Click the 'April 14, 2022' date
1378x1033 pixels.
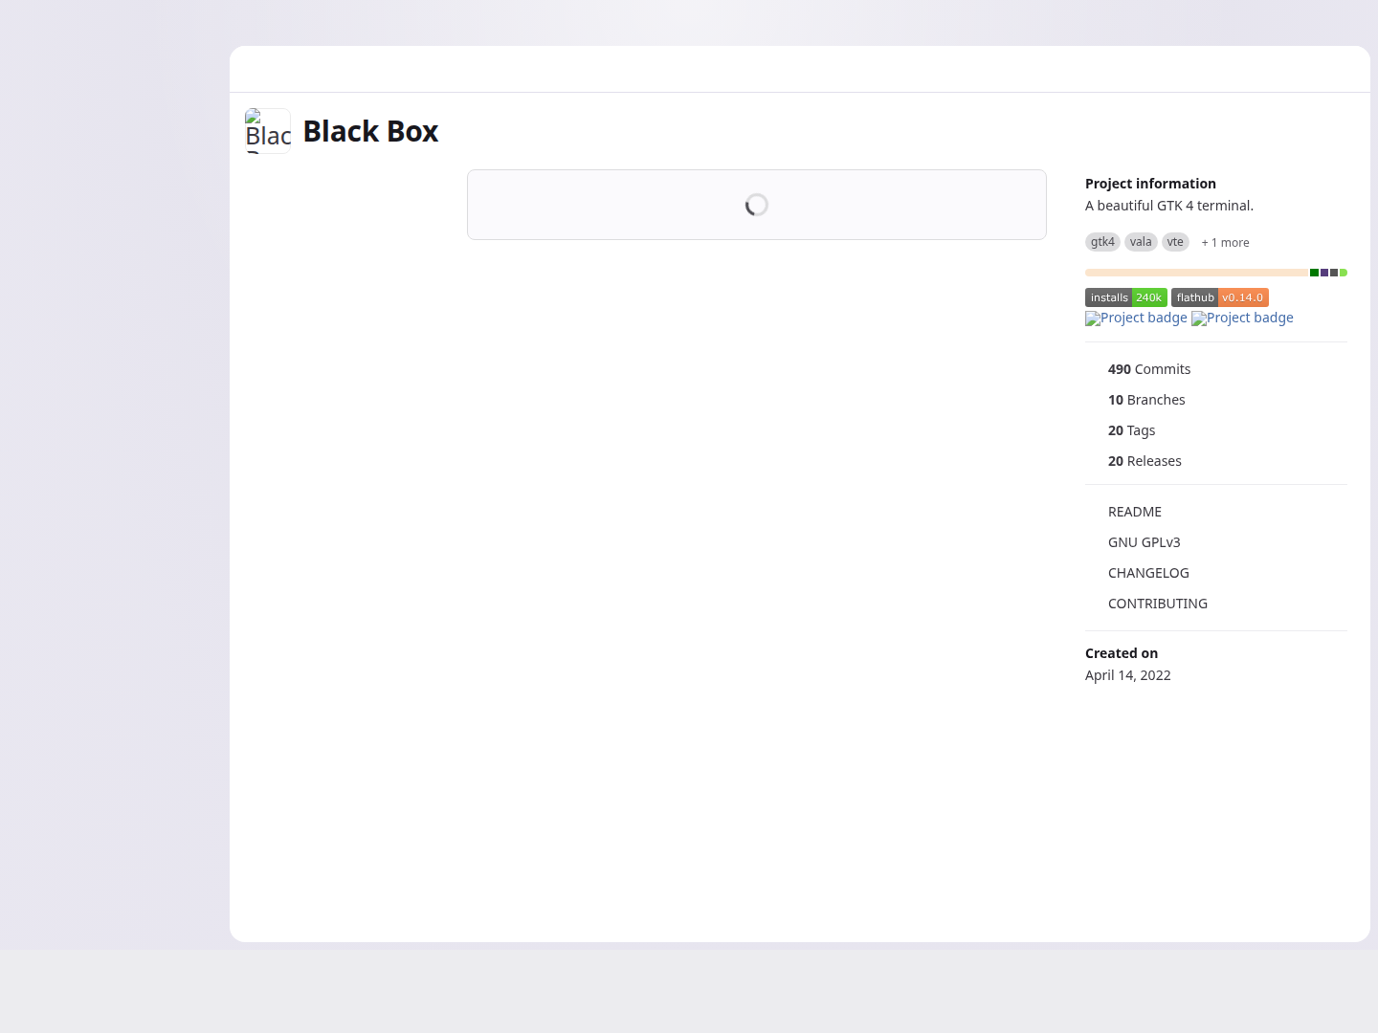(1128, 675)
